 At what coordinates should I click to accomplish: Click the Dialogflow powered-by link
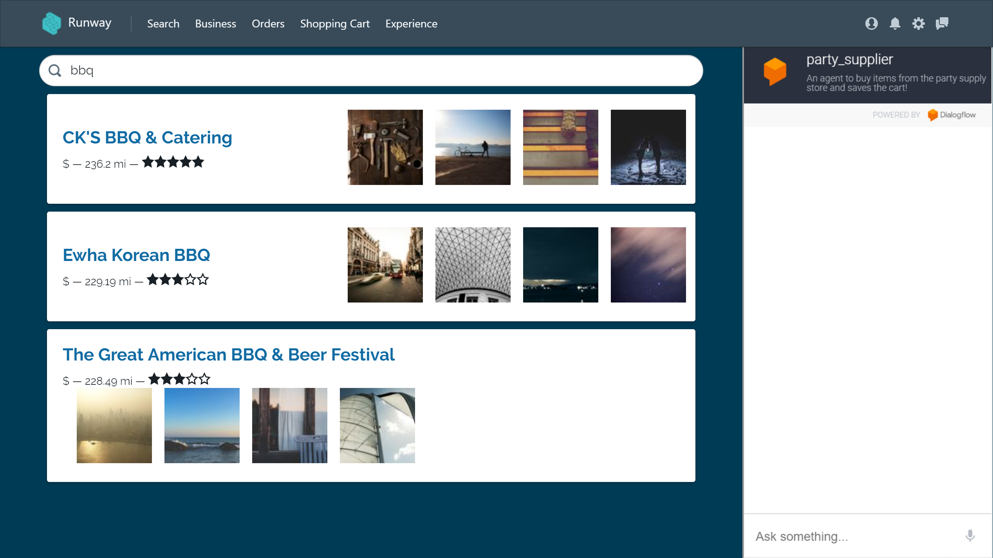click(951, 115)
